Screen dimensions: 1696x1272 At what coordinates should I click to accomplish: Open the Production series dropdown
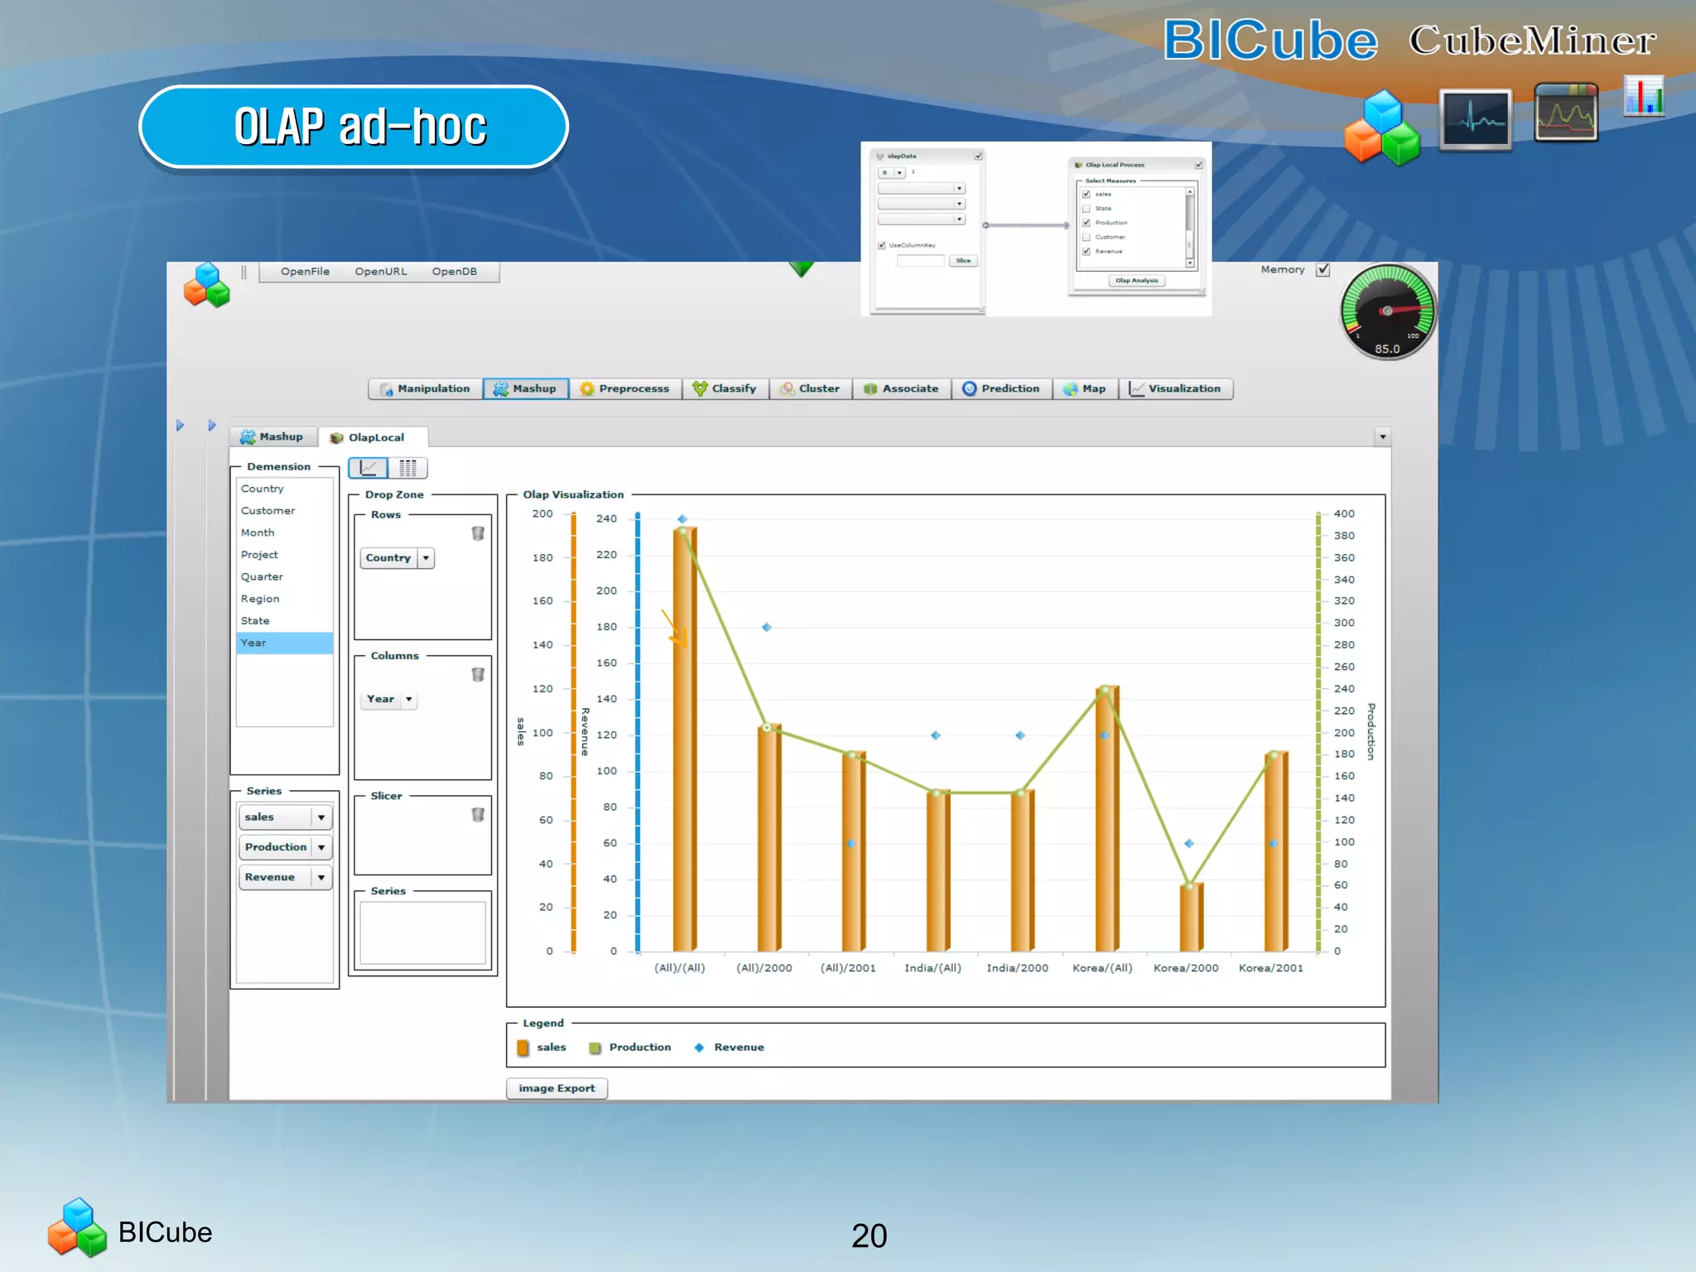point(321,847)
